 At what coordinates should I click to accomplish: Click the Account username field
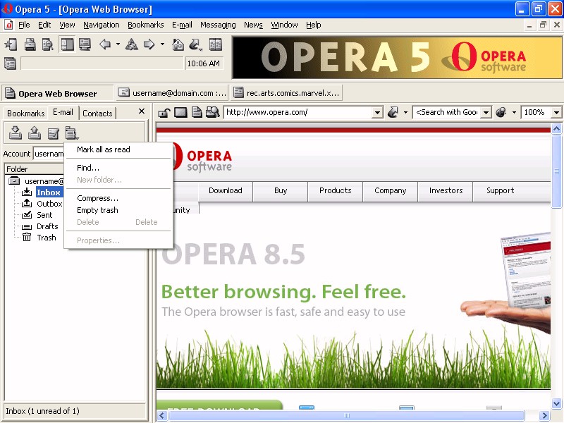click(x=49, y=154)
